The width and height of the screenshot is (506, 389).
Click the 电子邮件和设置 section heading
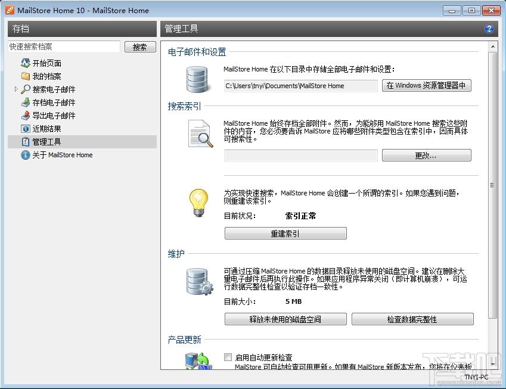click(197, 52)
